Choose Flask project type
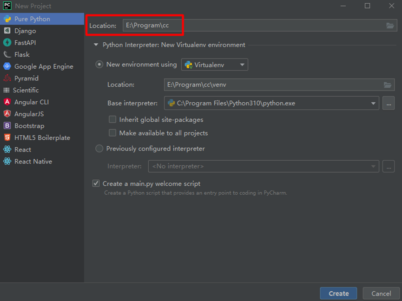The width and height of the screenshot is (402, 301). click(x=42, y=54)
